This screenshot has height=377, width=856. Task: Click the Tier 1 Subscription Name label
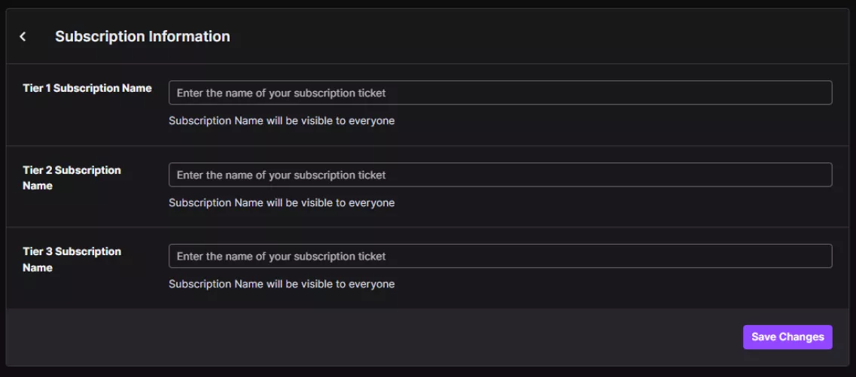point(87,88)
